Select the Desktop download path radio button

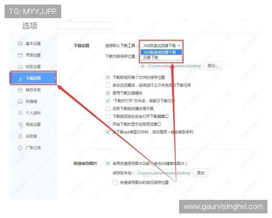point(142,66)
